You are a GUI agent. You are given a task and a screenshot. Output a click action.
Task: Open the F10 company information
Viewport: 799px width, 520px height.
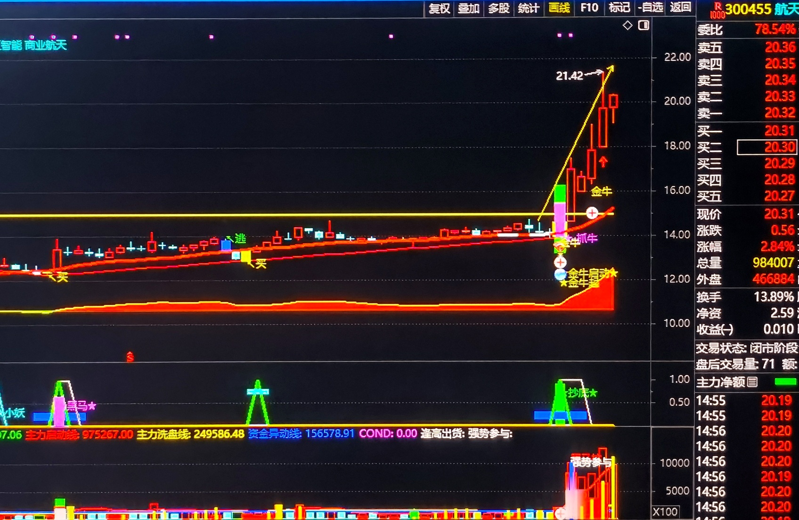pos(589,8)
